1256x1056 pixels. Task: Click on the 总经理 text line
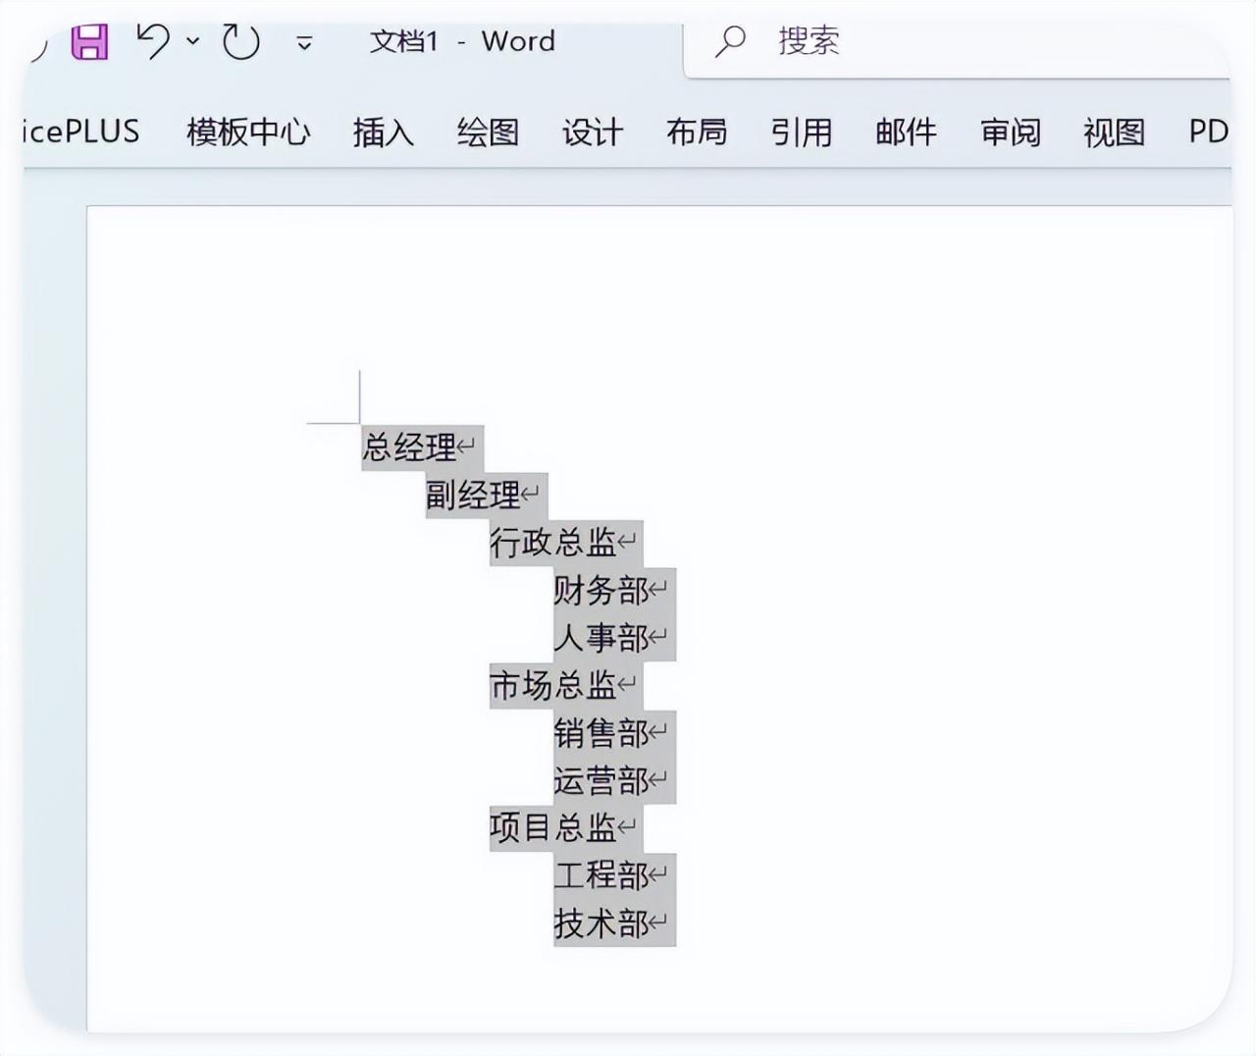[412, 447]
